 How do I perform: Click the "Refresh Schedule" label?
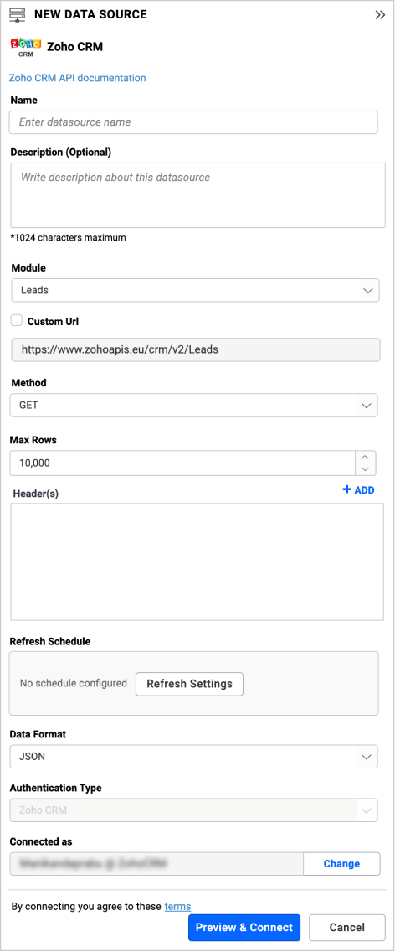coord(50,641)
